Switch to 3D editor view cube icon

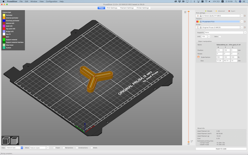(x=5, y=140)
